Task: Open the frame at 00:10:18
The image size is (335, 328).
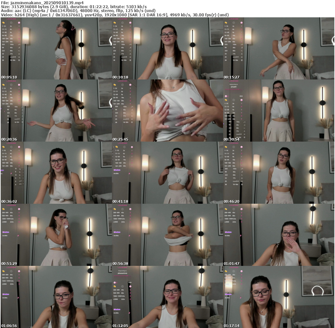Action: coord(167,48)
